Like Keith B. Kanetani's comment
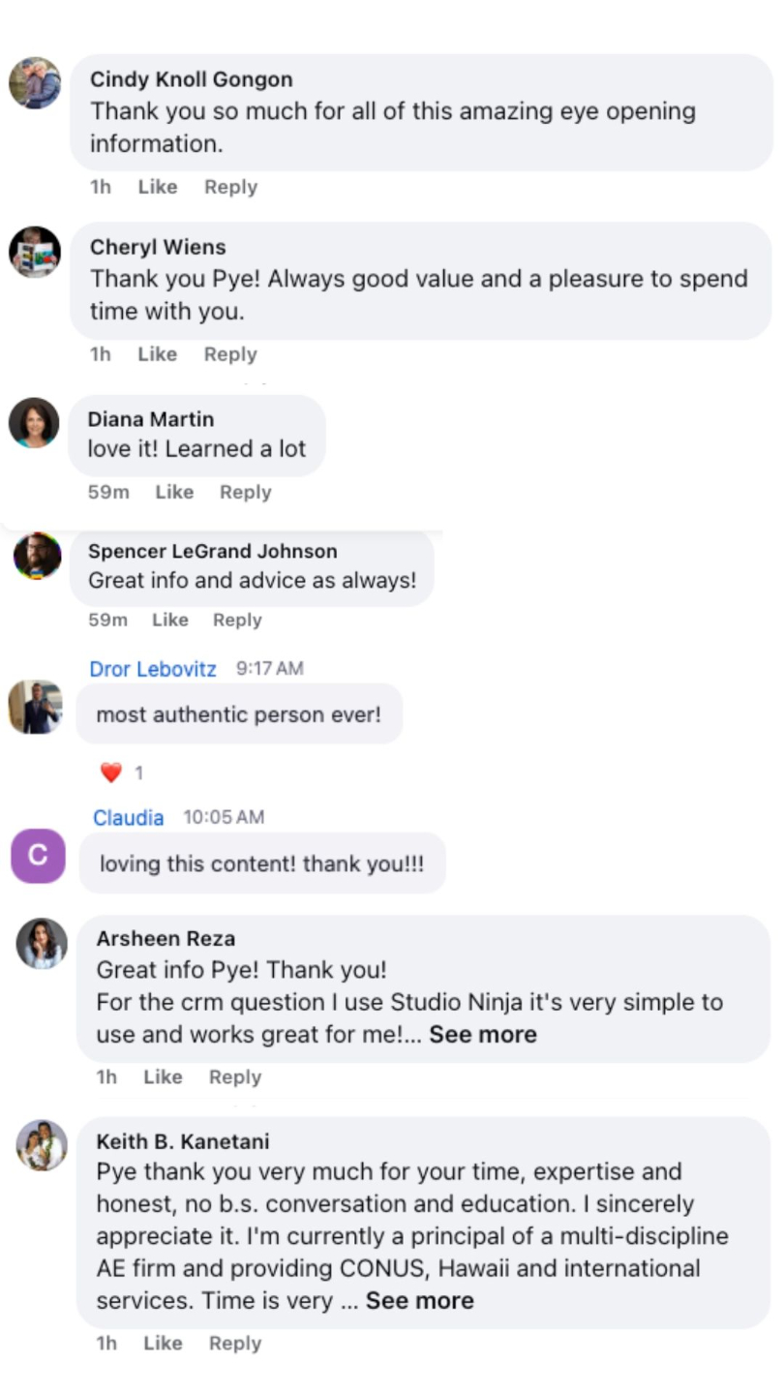This screenshot has width=784, height=1394. (163, 1343)
